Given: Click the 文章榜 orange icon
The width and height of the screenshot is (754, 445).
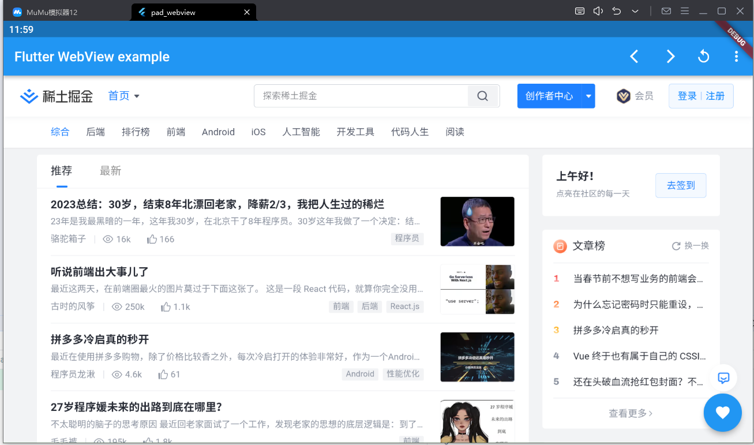Looking at the screenshot, I should 560,246.
